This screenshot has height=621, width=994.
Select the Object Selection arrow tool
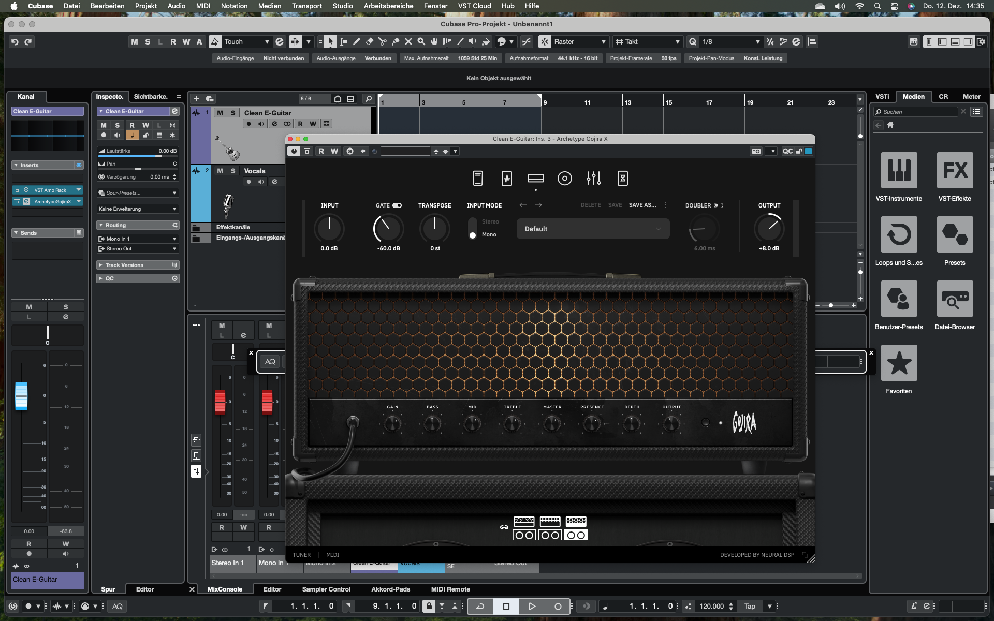330,41
